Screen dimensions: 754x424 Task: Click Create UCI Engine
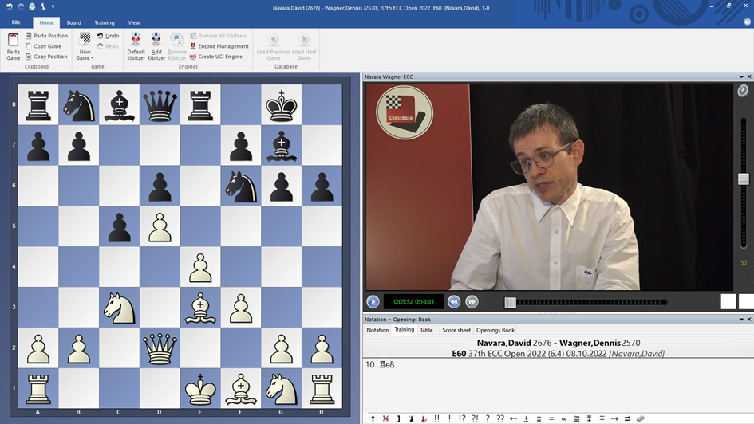click(x=216, y=57)
